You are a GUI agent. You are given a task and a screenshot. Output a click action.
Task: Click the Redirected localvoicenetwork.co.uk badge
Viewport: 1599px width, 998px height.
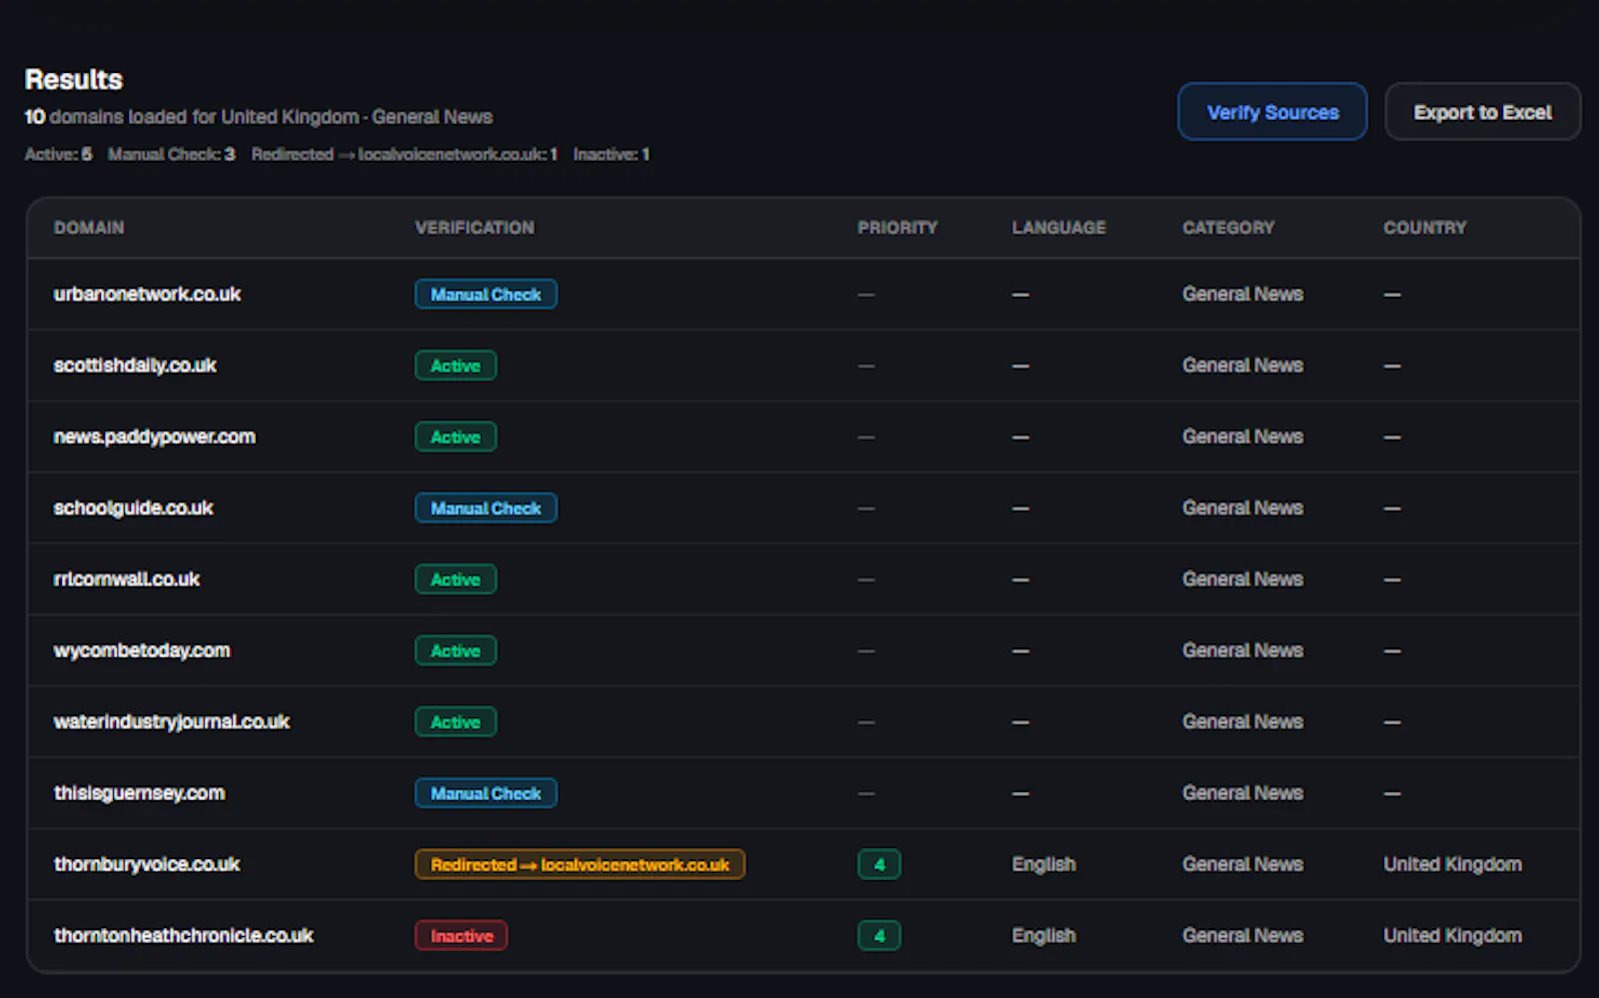coord(580,864)
